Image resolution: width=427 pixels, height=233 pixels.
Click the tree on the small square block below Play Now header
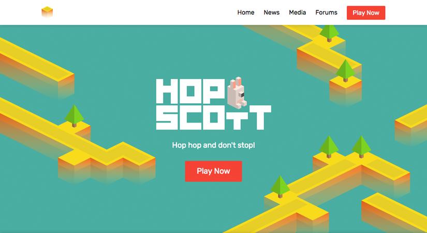[x=345, y=71]
